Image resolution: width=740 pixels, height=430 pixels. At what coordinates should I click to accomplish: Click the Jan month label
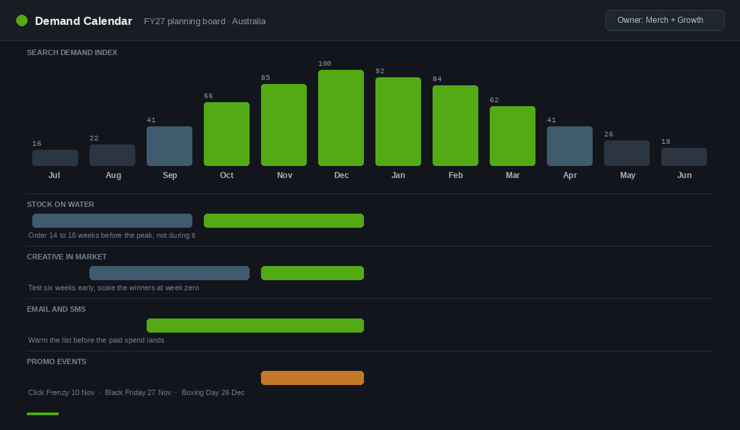click(x=398, y=175)
